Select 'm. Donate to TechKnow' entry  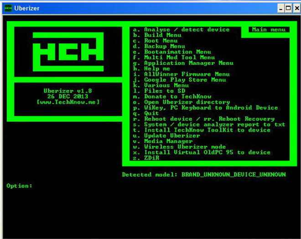point(172,96)
